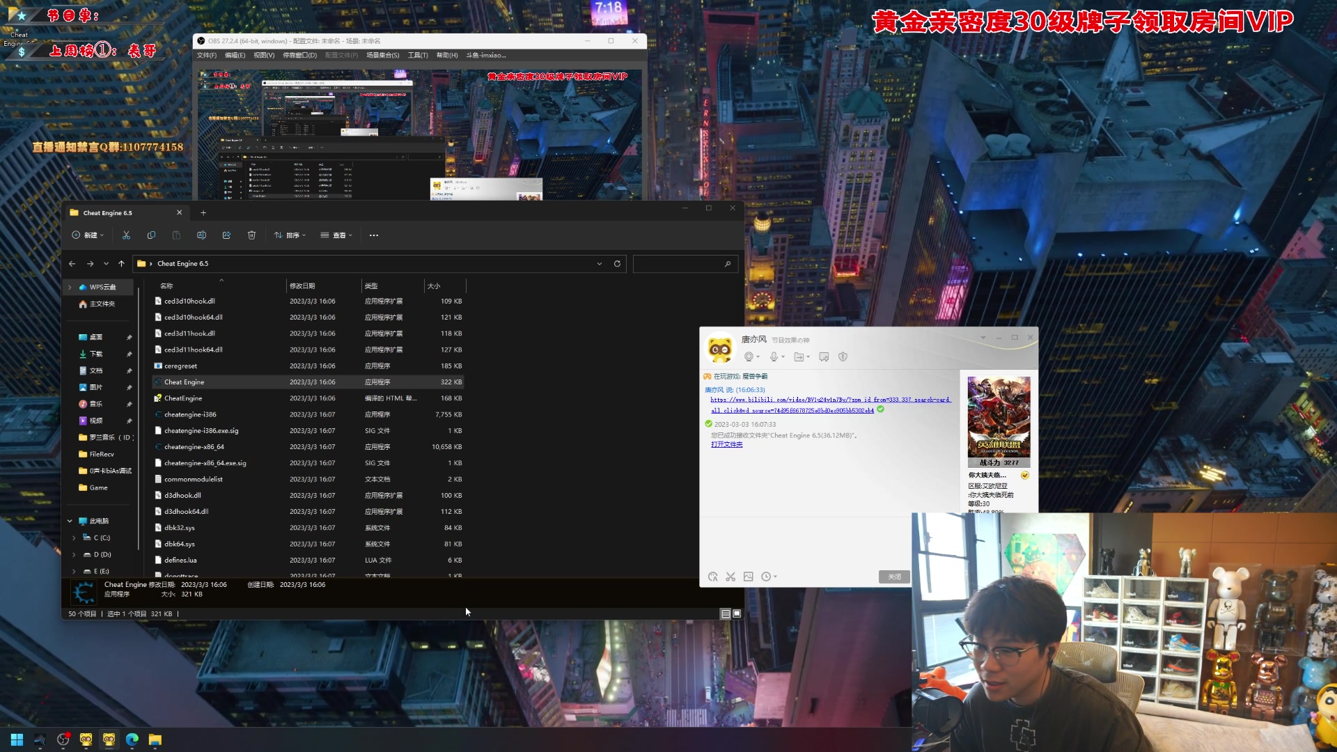
Task: Click the Delete trash icon in Explorer toolbar
Action: pyautogui.click(x=251, y=235)
